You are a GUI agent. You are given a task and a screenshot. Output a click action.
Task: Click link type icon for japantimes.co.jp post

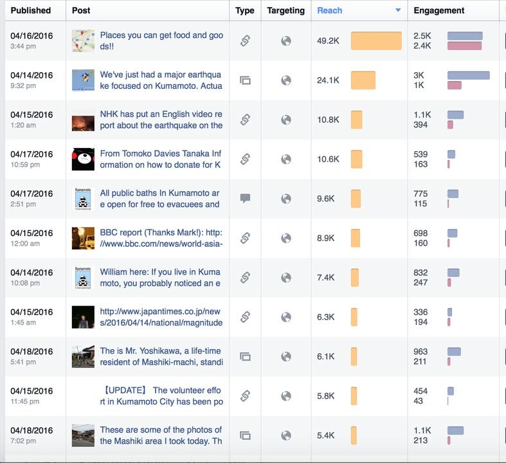coord(244,317)
